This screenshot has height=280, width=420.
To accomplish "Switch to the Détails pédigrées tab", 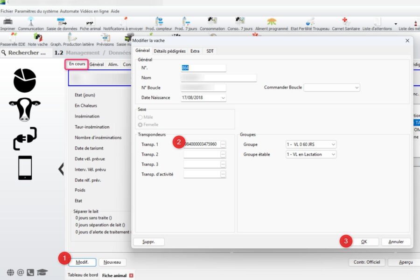I will tap(170, 51).
